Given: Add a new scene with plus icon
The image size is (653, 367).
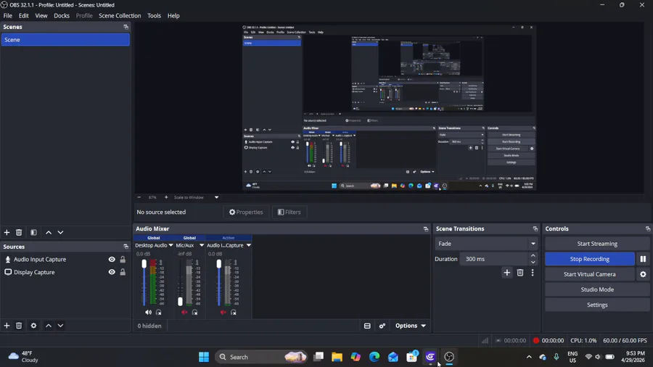Looking at the screenshot, I should [7, 232].
